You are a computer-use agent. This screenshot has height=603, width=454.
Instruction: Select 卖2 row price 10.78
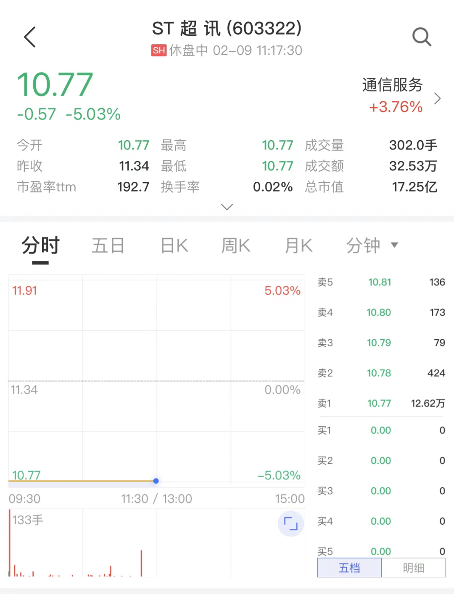click(379, 373)
